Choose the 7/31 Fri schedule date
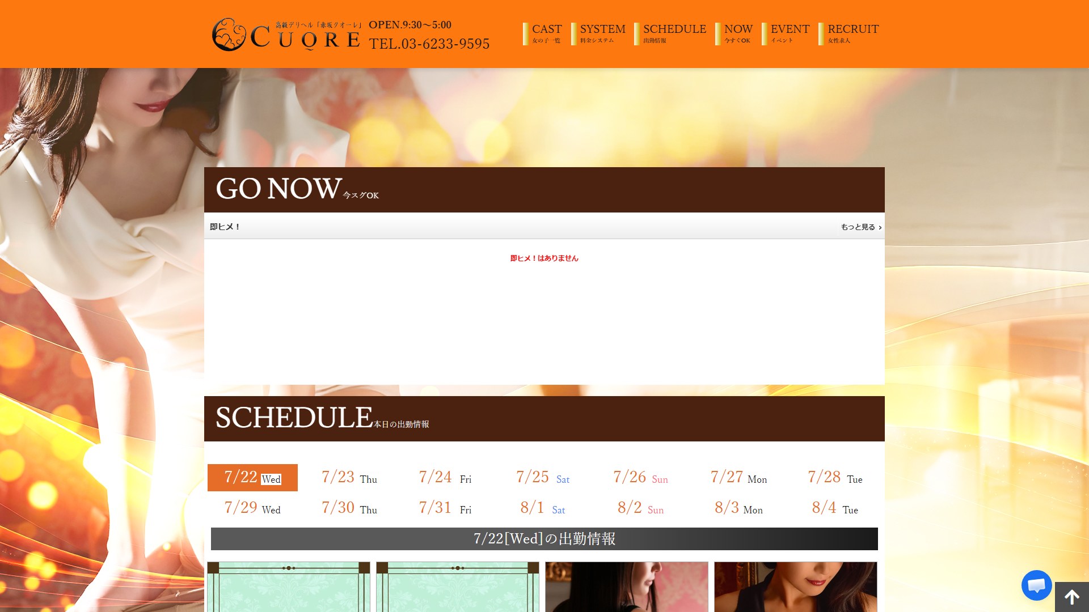Screen dimensions: 1089x612 [446, 508]
